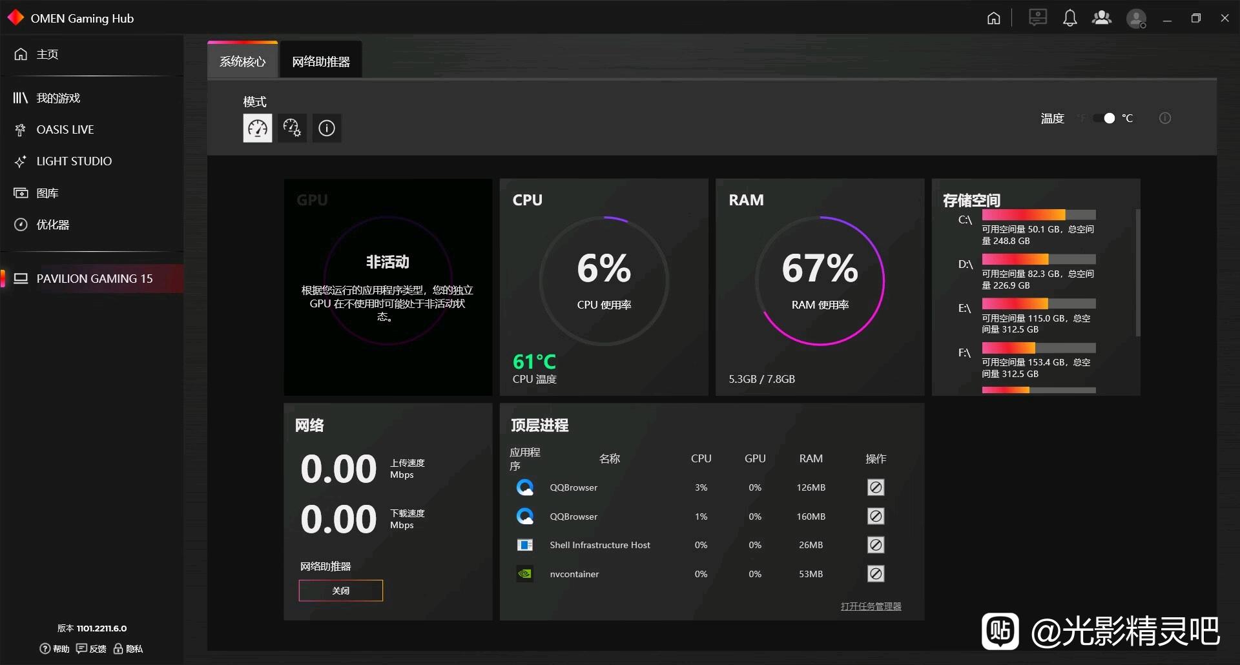Viewport: 1240px width, 665px height.
Task: Click the Shell Infrastructure Host name
Action: click(600, 545)
